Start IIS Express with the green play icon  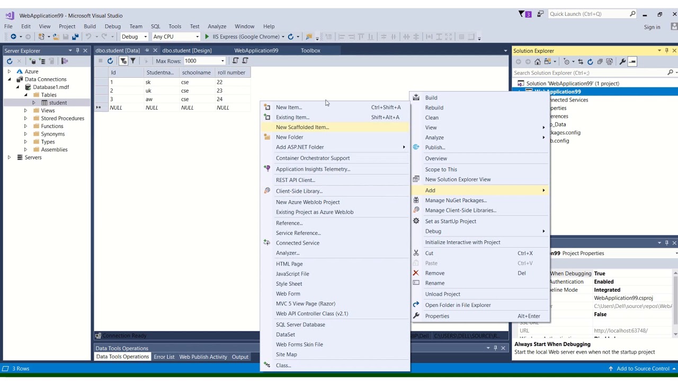207,37
